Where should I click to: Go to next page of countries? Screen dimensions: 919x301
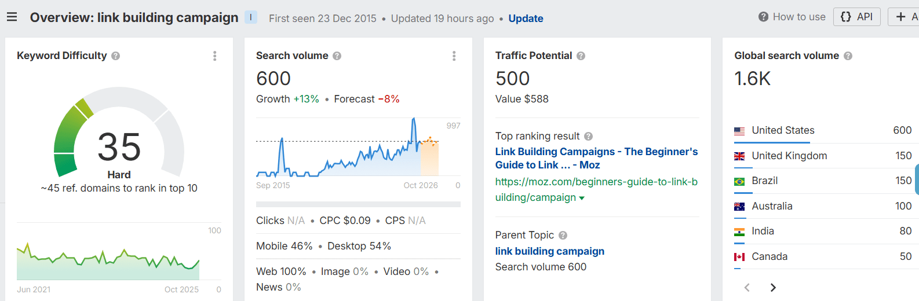click(773, 288)
